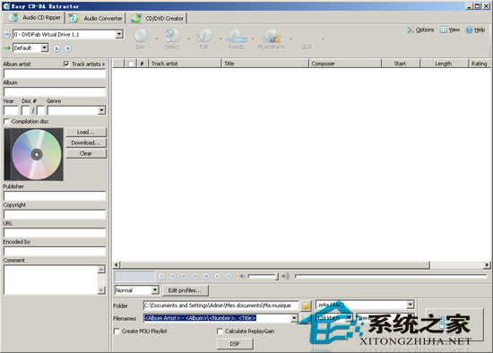493x353 pixels.
Task: Toggle the select-all checkbox in track list header
Action: click(x=131, y=64)
